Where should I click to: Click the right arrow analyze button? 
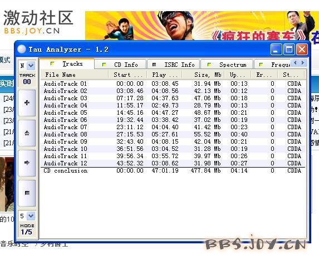pos(27,163)
